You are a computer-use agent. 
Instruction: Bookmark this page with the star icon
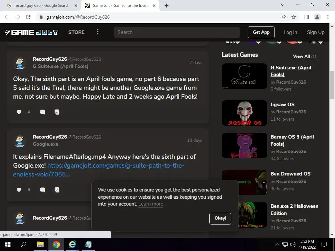[x=294, y=17]
